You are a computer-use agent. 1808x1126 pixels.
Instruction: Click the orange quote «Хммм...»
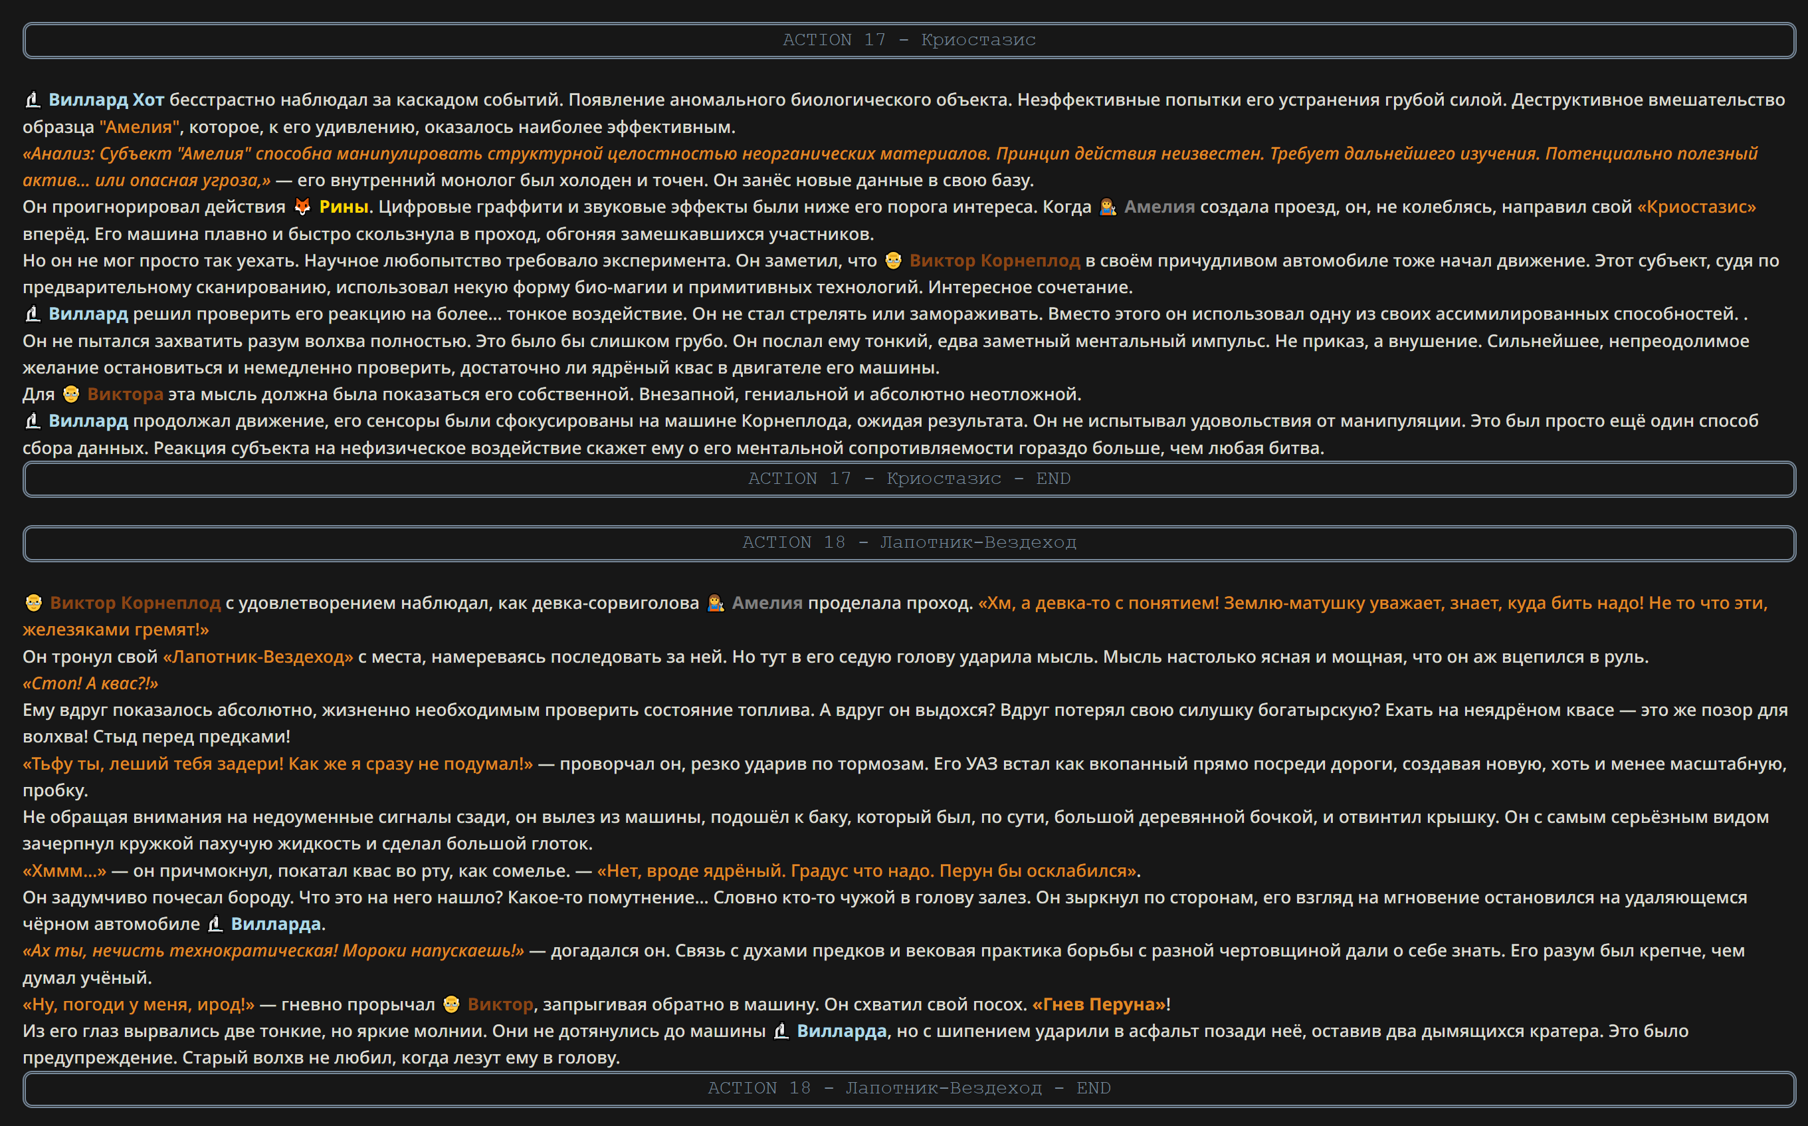(x=64, y=871)
